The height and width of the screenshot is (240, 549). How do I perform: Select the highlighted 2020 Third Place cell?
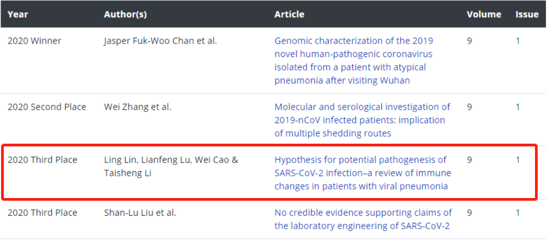point(43,160)
